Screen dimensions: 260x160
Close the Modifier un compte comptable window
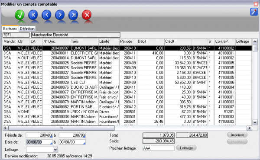point(256,4)
